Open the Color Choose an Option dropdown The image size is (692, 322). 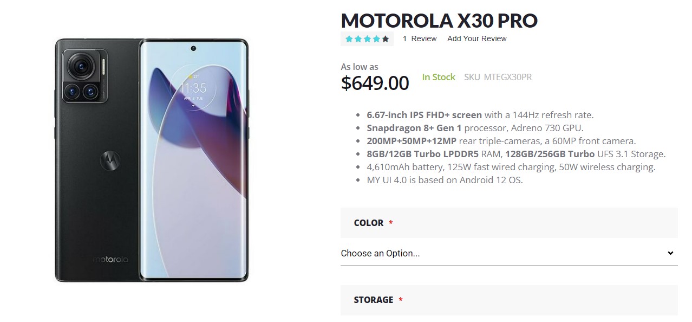click(509, 253)
